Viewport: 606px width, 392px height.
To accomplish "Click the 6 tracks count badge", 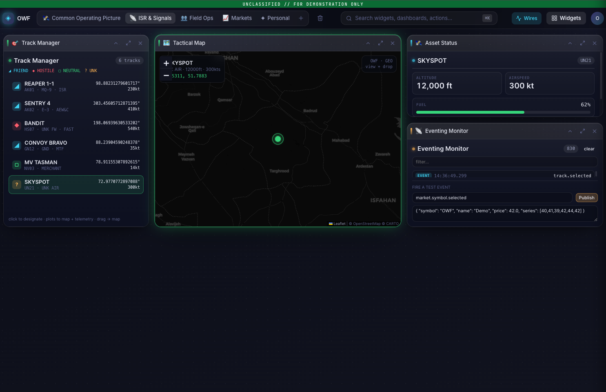I will pyautogui.click(x=129, y=60).
